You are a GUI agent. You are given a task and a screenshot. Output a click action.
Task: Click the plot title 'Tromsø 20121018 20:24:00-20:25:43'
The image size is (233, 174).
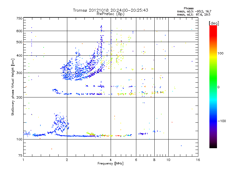[x=110, y=10]
